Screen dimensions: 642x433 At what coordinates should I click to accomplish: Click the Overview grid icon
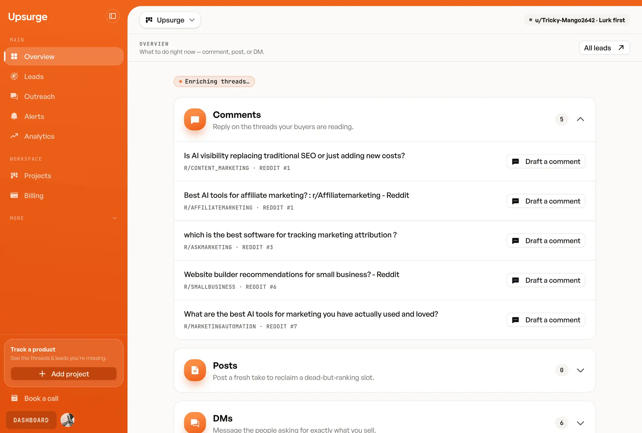14,56
